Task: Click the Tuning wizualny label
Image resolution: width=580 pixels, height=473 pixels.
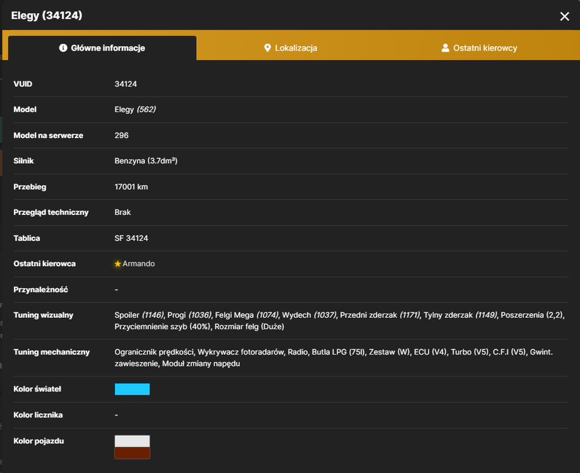Action: pyautogui.click(x=44, y=315)
